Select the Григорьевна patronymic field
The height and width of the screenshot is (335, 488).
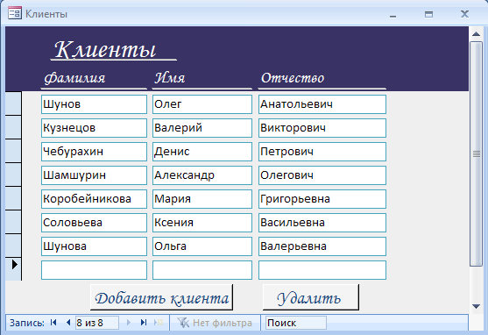pos(322,199)
